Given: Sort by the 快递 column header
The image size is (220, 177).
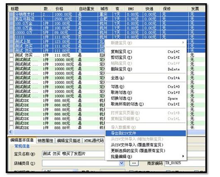Looking at the screenshot, I should 151,9.
